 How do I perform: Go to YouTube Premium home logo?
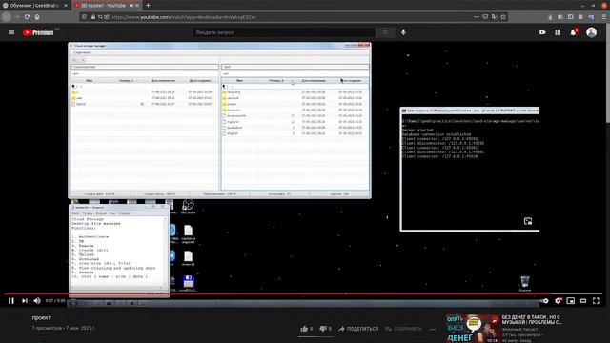[38, 32]
